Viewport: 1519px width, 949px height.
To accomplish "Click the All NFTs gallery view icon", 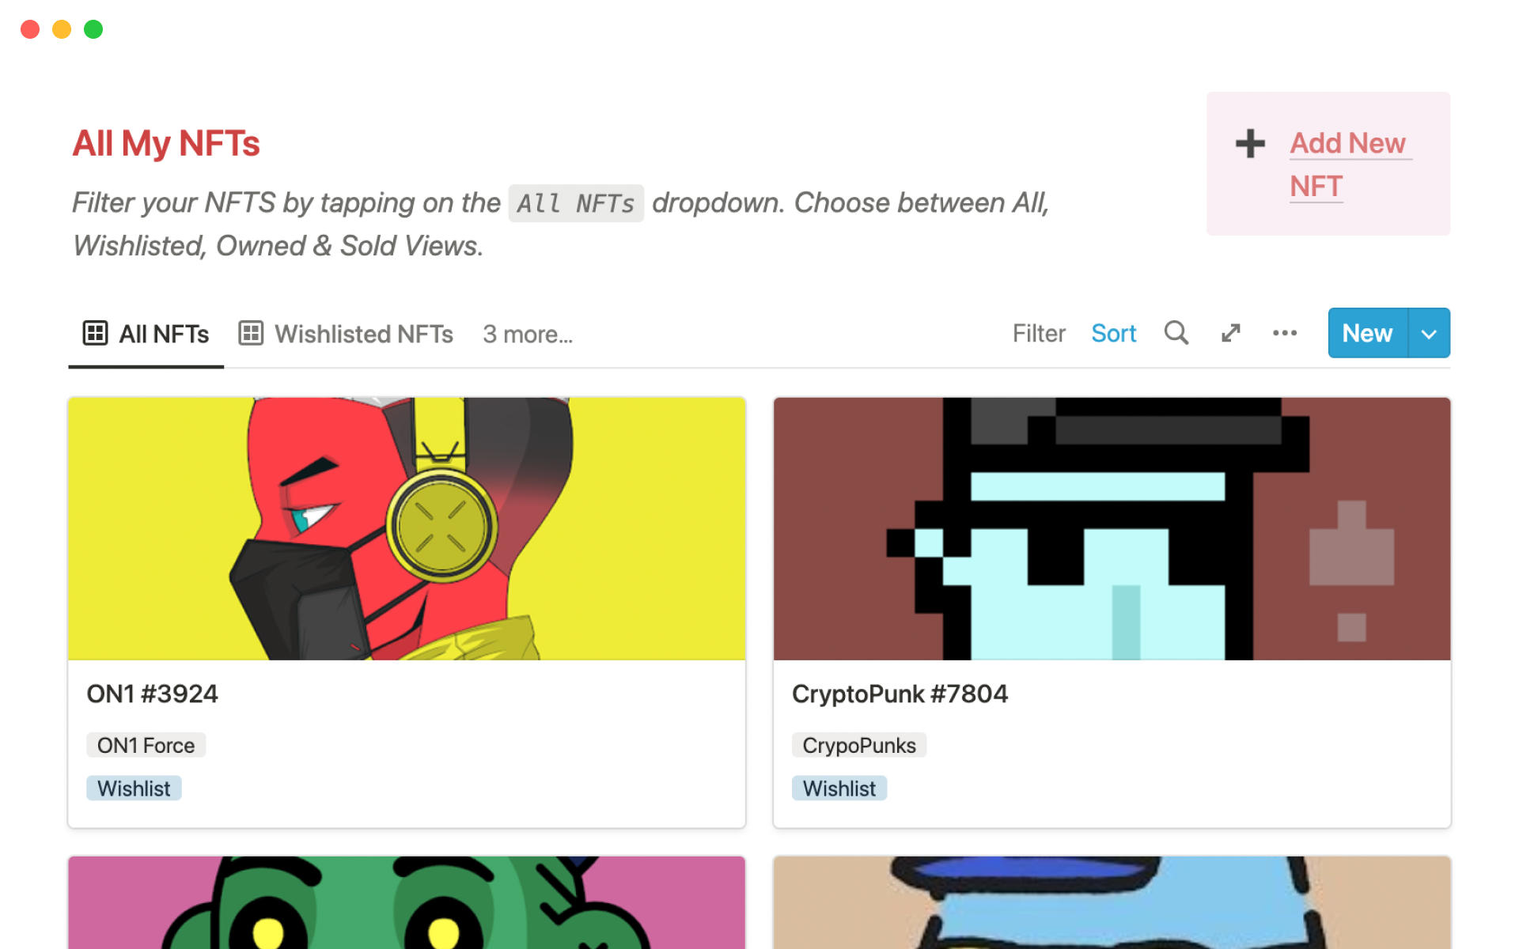I will pyautogui.click(x=95, y=333).
